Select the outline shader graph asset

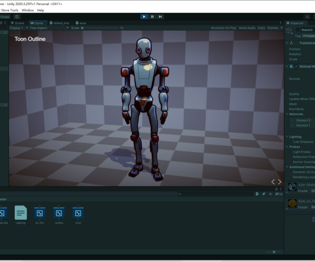tap(59, 215)
